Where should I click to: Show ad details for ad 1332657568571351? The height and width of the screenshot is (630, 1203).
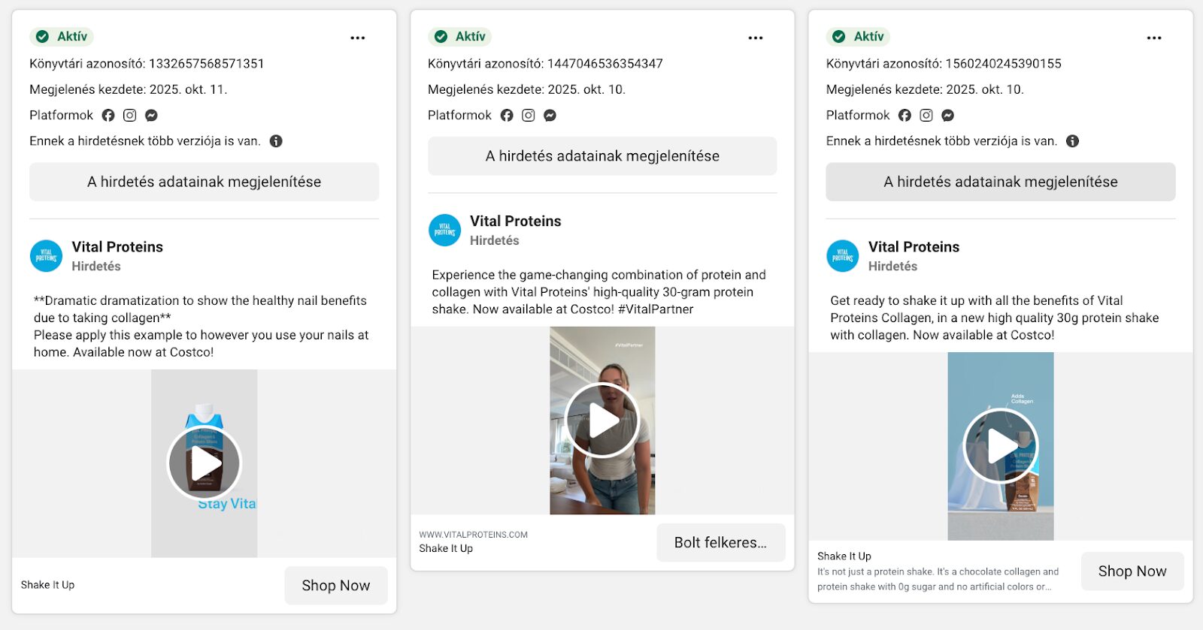[x=205, y=182]
